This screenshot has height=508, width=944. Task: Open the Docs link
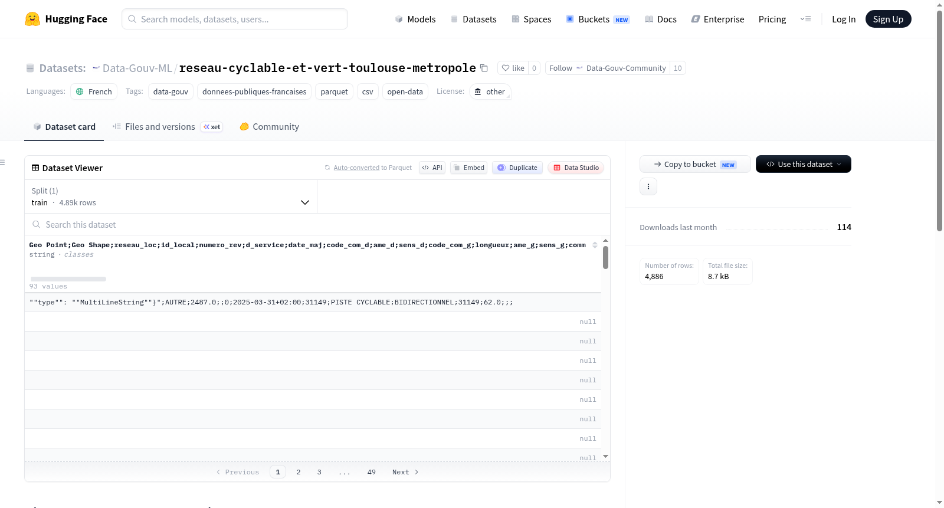pyautogui.click(x=661, y=19)
